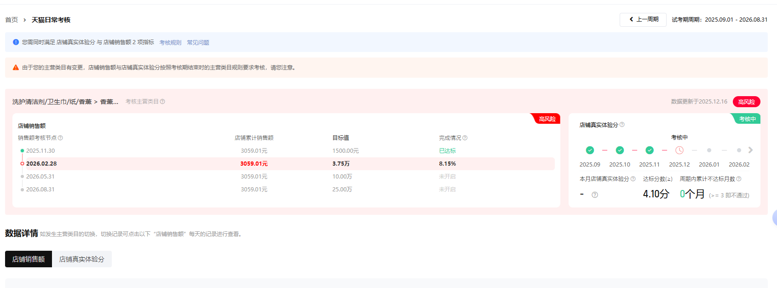Advance the timeline with the right chevron

750,150
